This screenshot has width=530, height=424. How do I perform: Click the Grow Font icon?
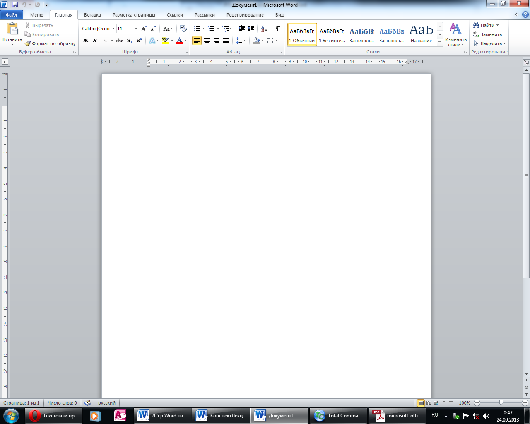coord(144,29)
